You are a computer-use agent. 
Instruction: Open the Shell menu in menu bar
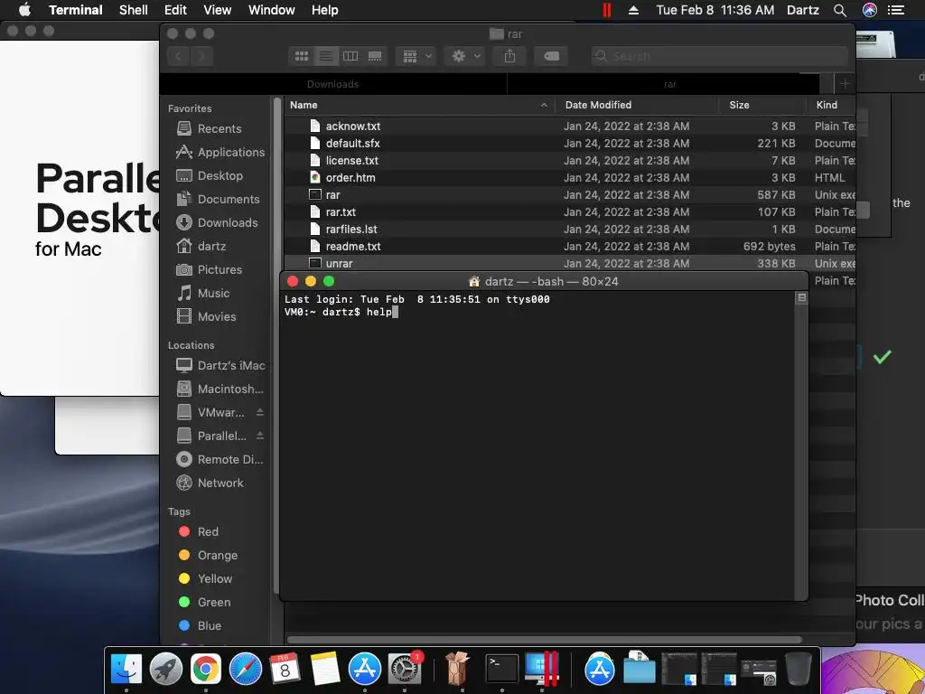(134, 10)
